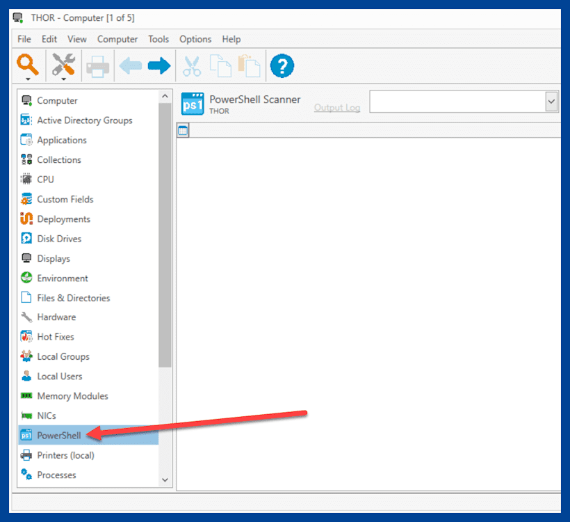Select the Hardware wrench icon
Image resolution: width=570 pixels, height=522 pixels.
26,317
